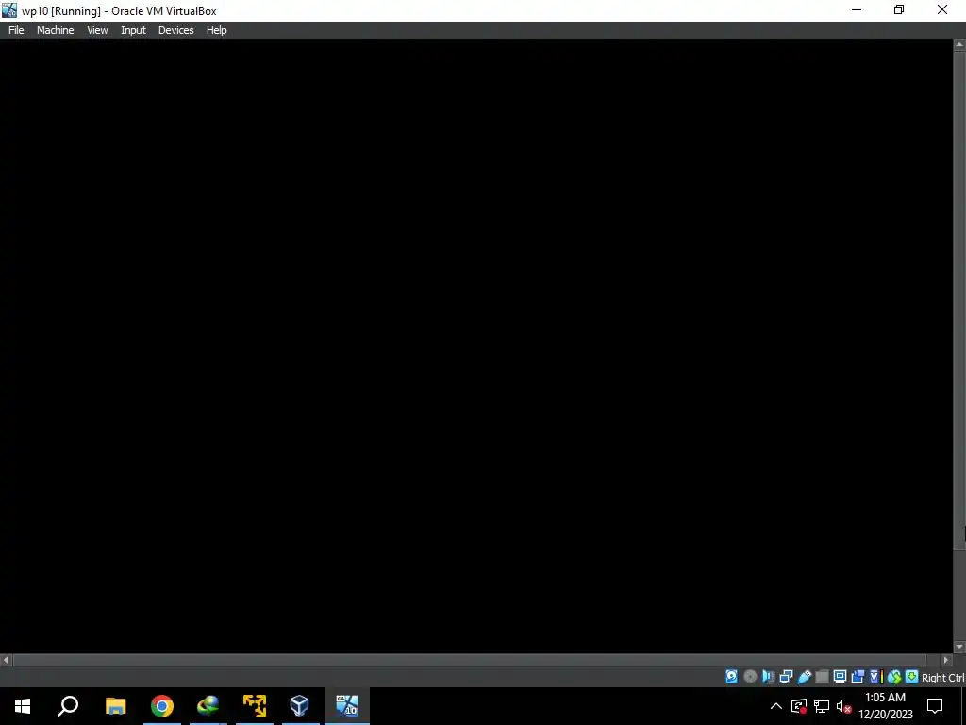This screenshot has height=725, width=966.
Task: Open File Explorer from the taskbar
Action: pos(115,706)
